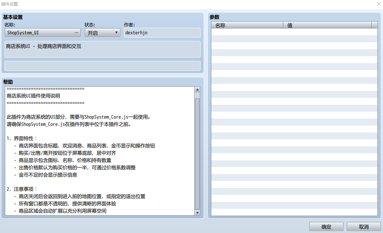This screenshot has width=383, height=233.
Task: Click the line starting with 此插件为商店系统的UI部分
Action: pos(79,117)
